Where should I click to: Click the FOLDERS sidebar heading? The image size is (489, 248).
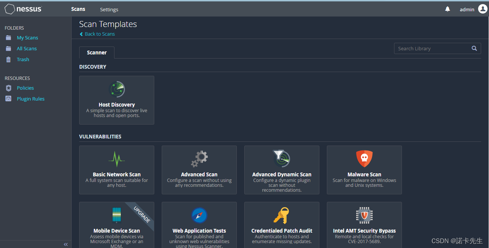(x=14, y=28)
